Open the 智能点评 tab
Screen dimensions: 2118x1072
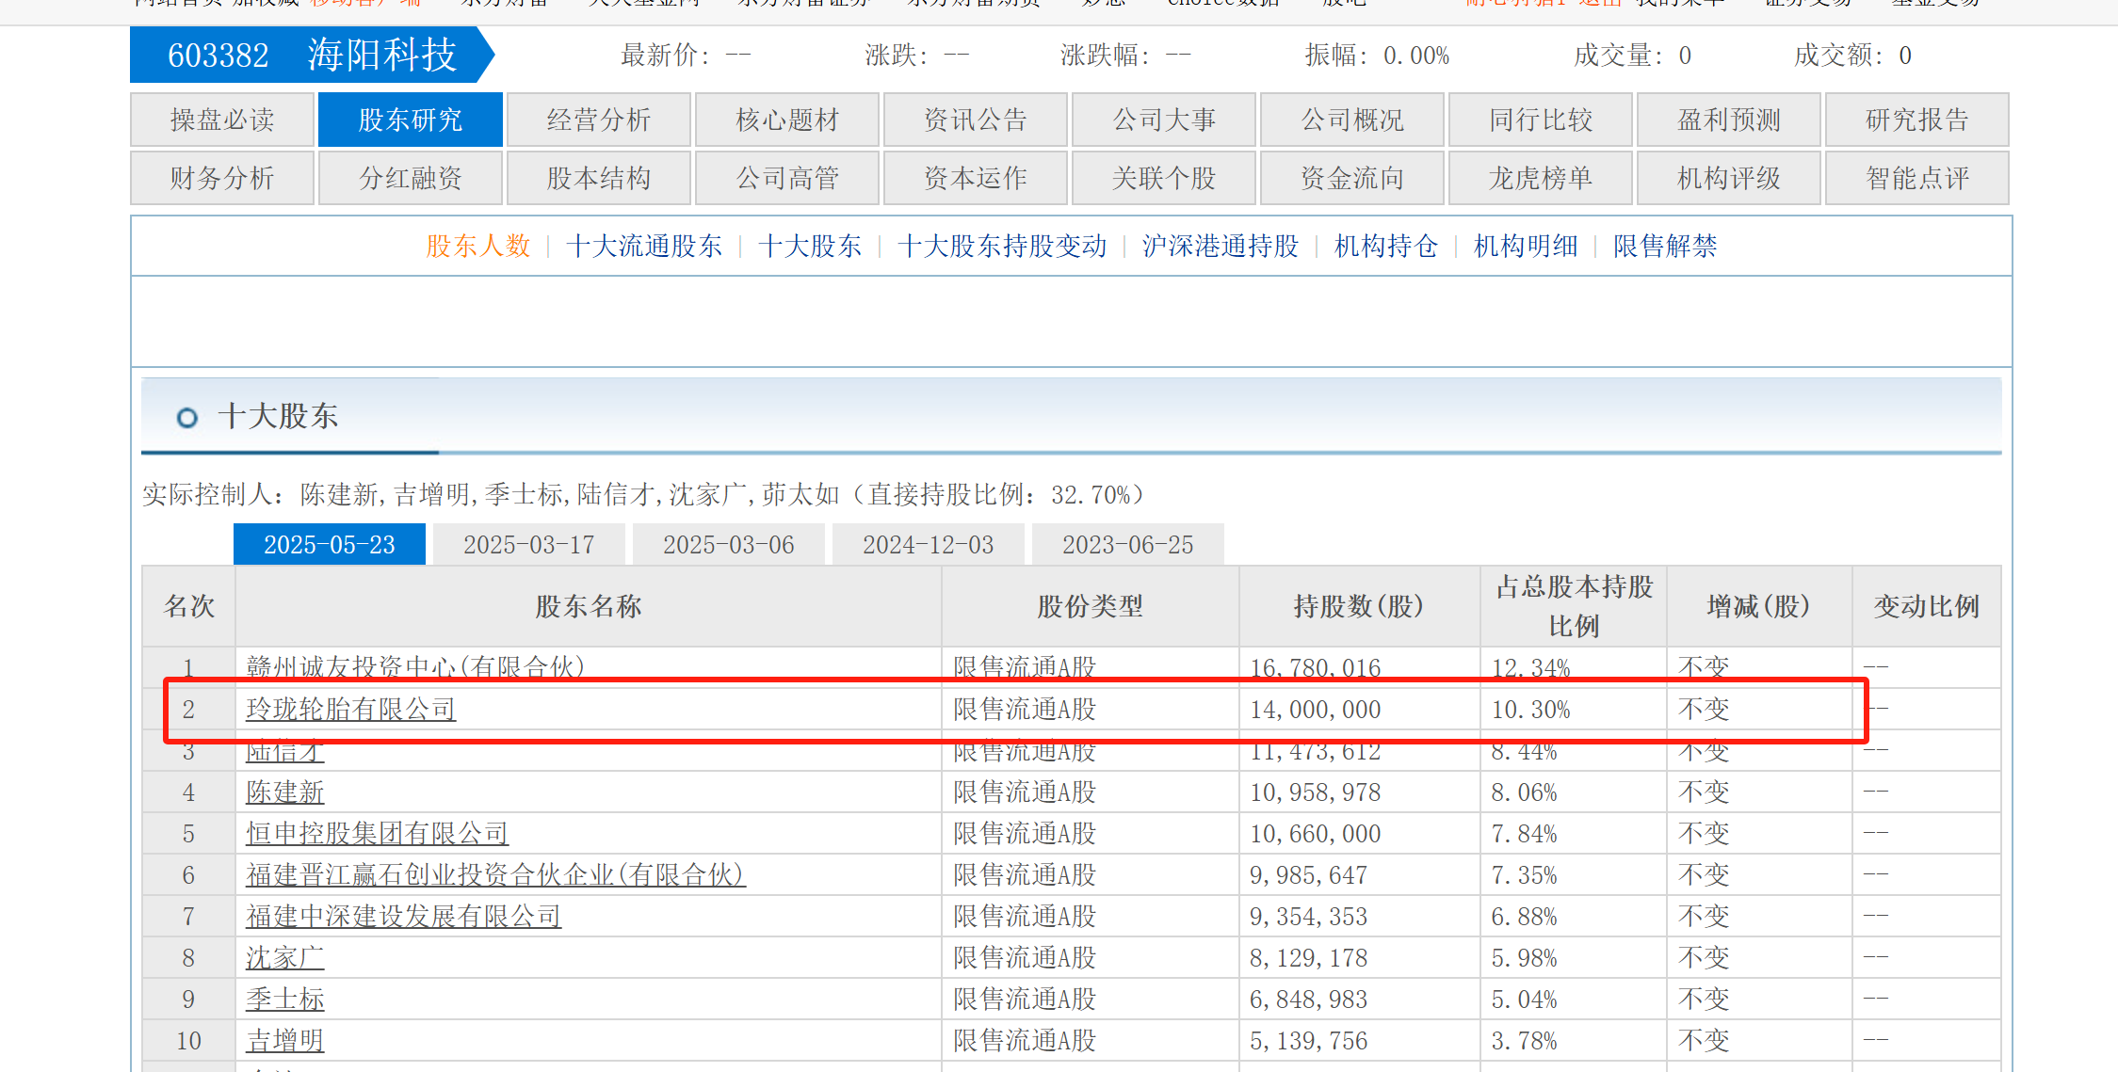(1917, 178)
